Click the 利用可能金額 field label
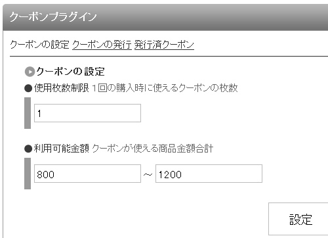 [x=62, y=149]
